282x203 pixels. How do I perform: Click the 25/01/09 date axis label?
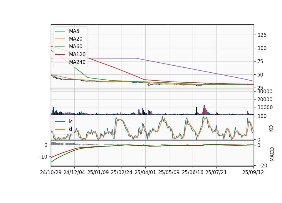coord(98,172)
